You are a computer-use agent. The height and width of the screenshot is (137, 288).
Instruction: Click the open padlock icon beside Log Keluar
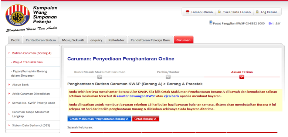point(257,11)
